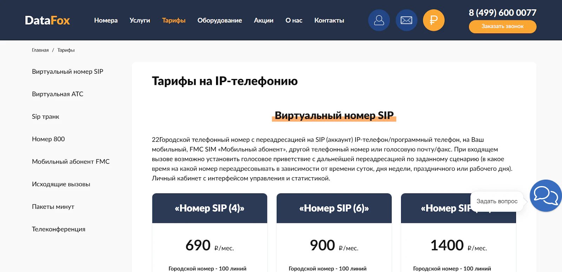Click the Заказать звонок button
The height and width of the screenshot is (272, 562).
coord(503,27)
